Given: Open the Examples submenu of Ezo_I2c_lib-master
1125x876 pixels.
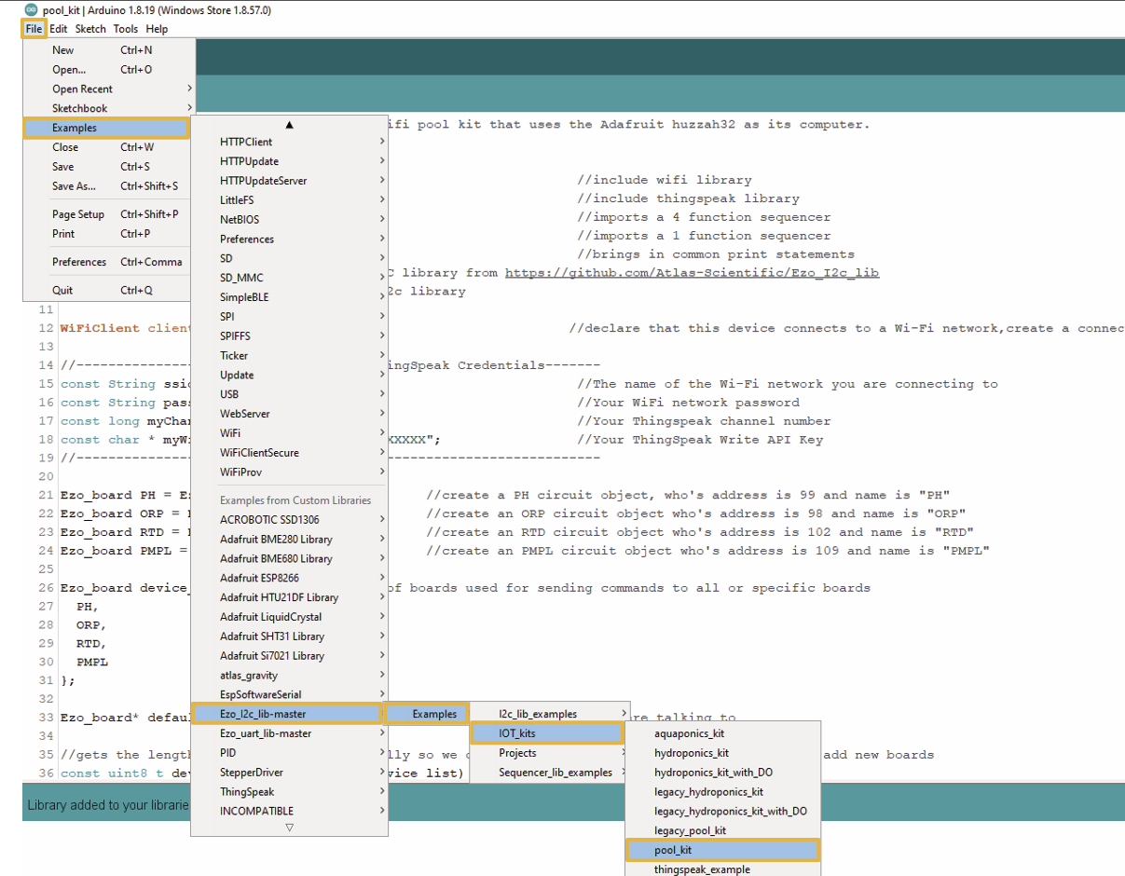Looking at the screenshot, I should 427,714.
